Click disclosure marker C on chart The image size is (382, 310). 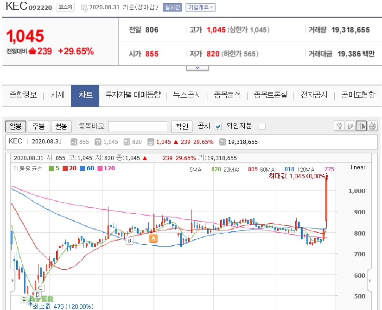coord(40,288)
